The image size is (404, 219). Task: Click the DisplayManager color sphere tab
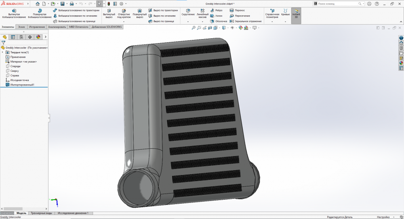click(38, 37)
